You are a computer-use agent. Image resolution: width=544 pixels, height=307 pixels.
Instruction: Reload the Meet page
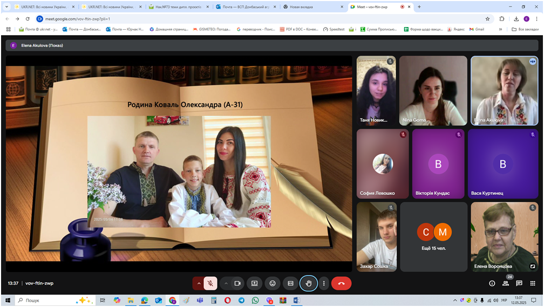pos(28,19)
